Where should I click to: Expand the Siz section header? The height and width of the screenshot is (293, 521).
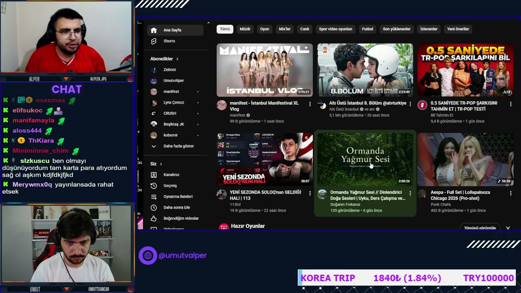click(156, 164)
